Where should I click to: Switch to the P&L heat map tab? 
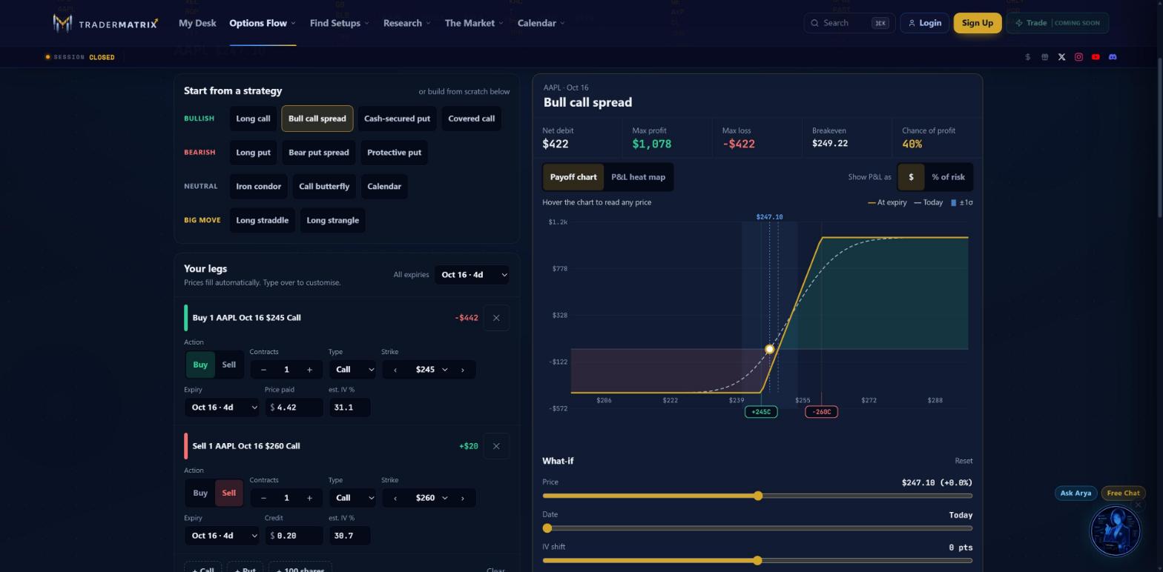tap(638, 177)
